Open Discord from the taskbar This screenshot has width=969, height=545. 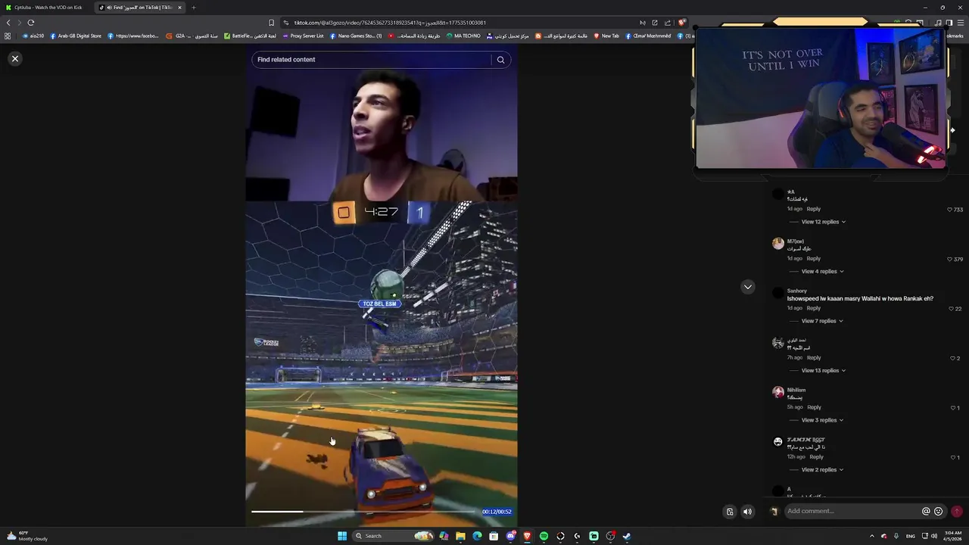click(x=510, y=536)
